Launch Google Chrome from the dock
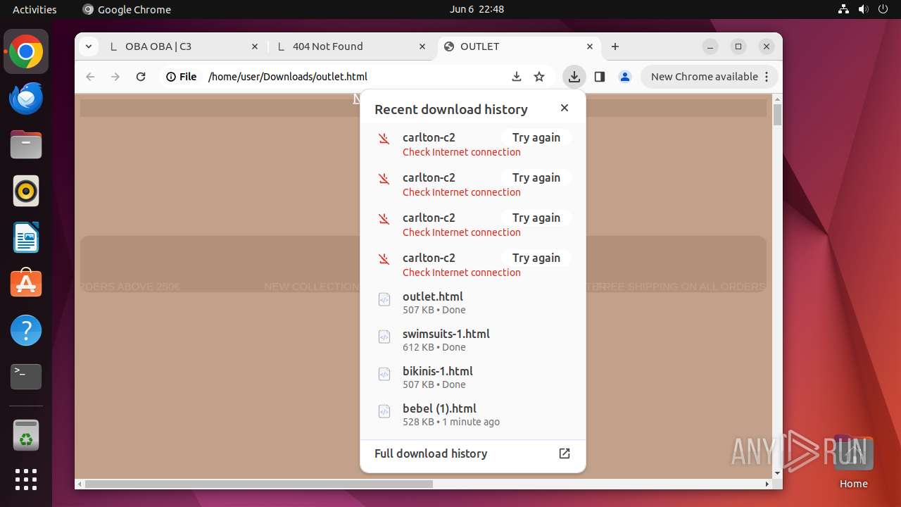901x507 pixels. [26, 52]
